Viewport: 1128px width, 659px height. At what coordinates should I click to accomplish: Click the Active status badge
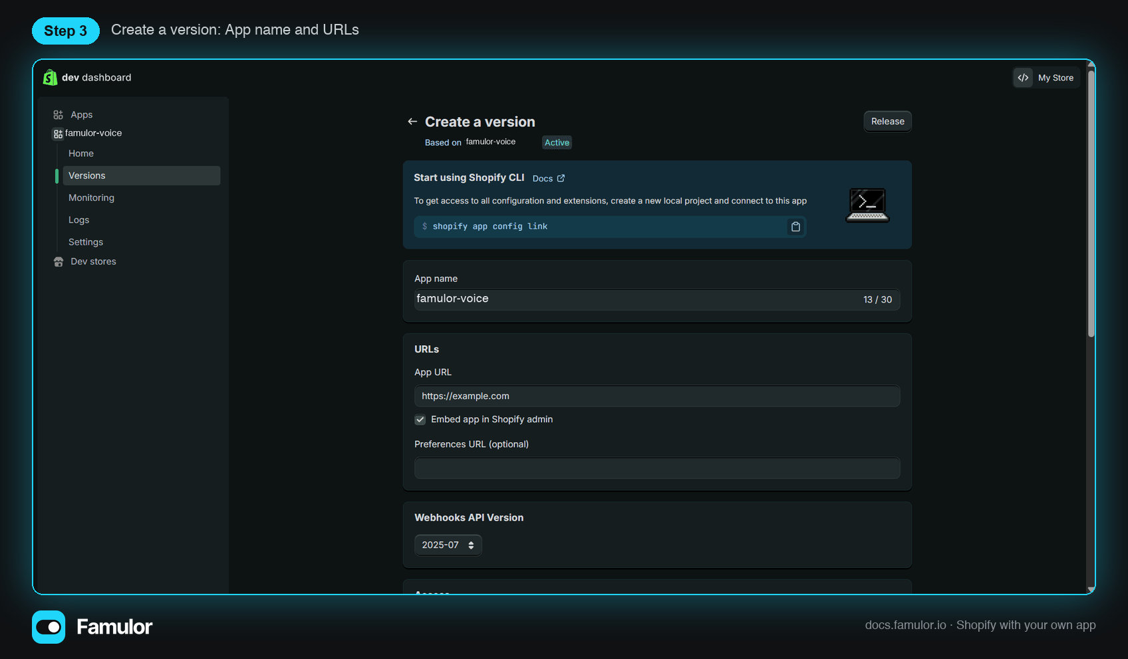[557, 142]
